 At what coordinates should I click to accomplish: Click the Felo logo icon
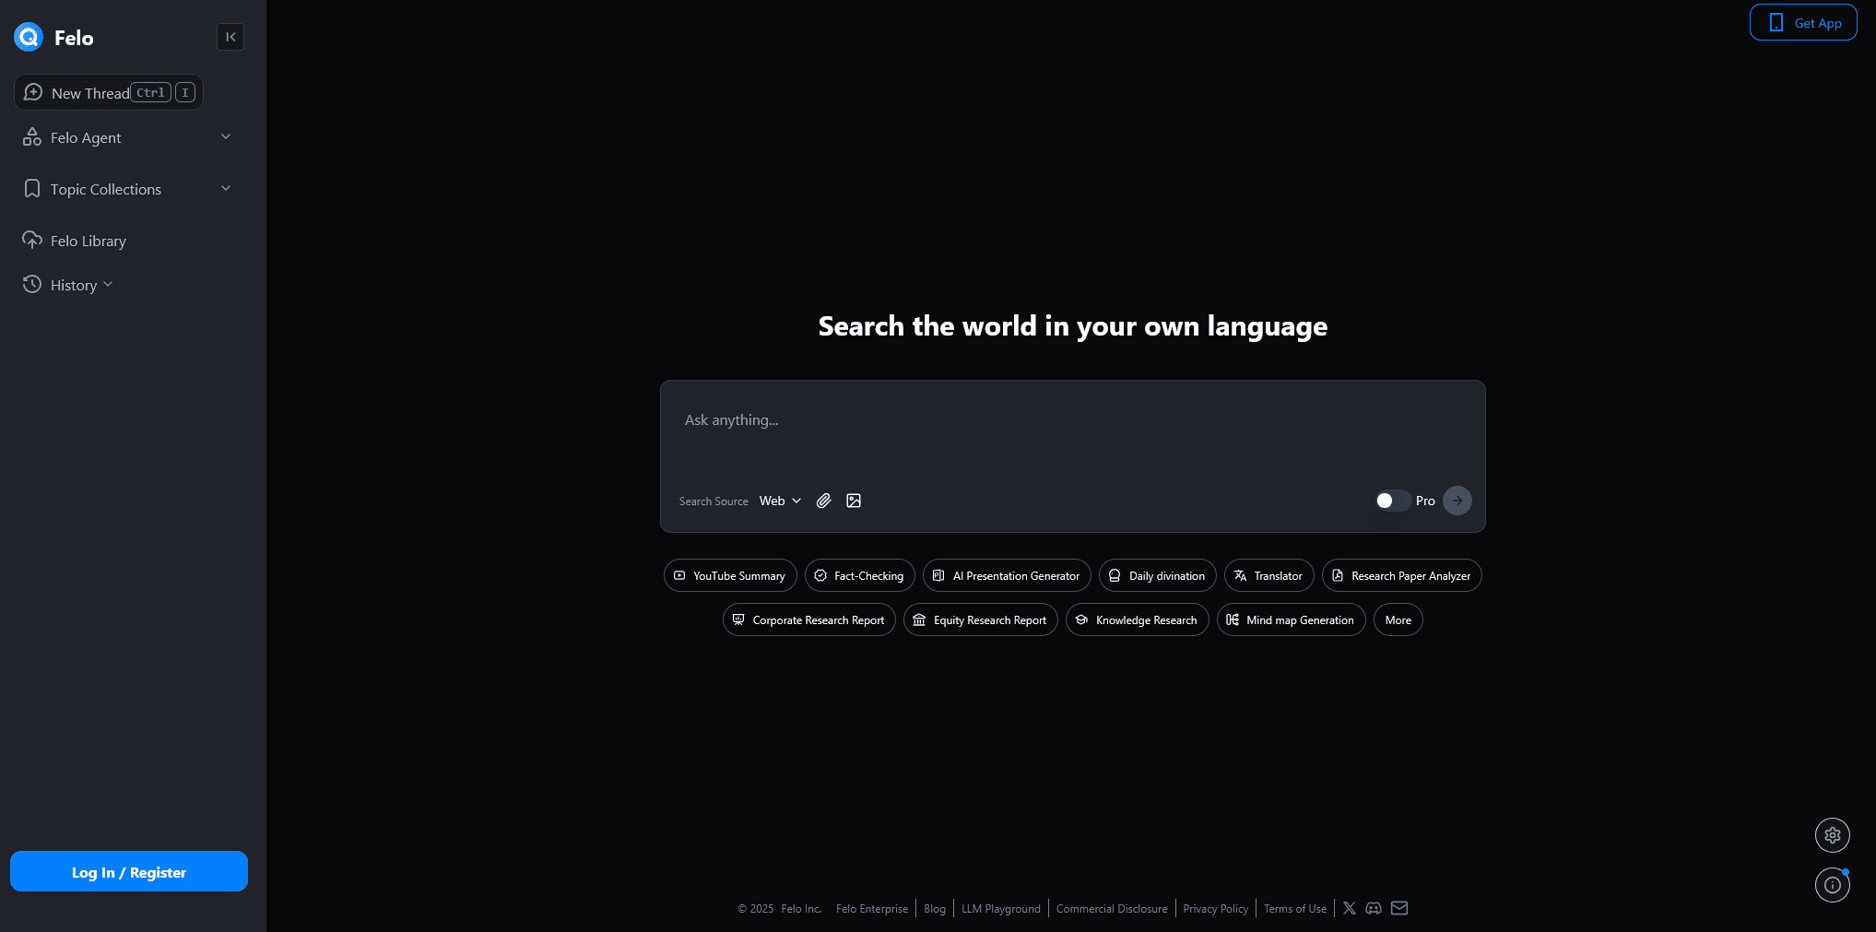(29, 37)
